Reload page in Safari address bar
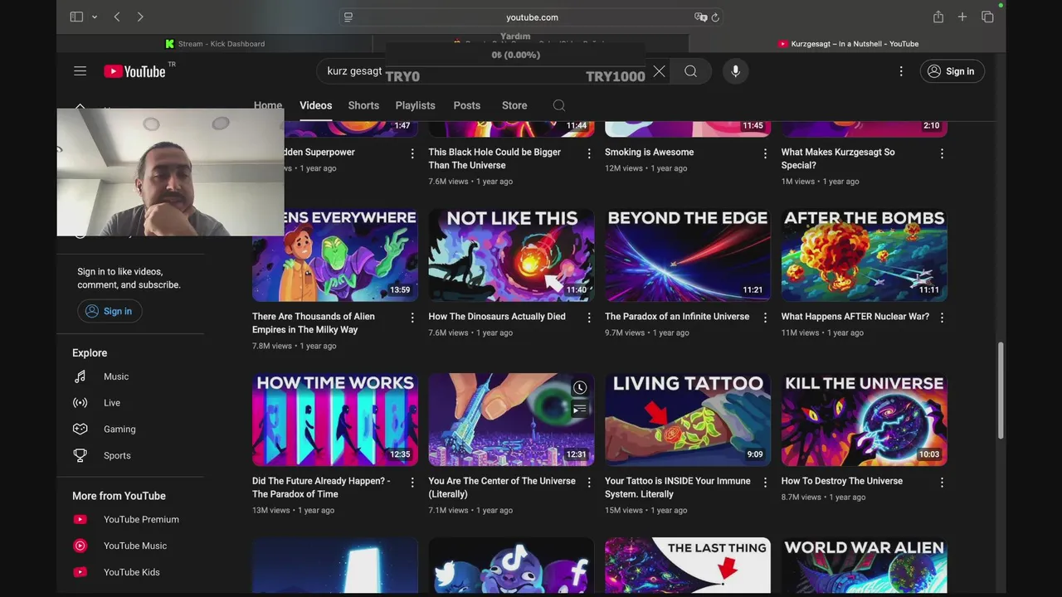This screenshot has width=1062, height=597. [715, 17]
